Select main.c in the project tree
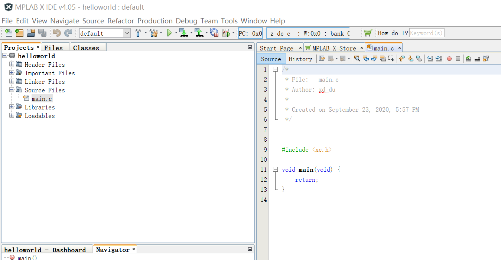This screenshot has height=260, width=501. click(42, 99)
